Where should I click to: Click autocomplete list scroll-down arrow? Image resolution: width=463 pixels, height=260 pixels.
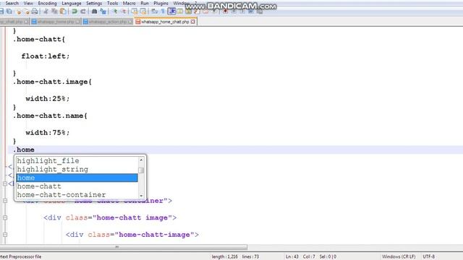click(141, 196)
